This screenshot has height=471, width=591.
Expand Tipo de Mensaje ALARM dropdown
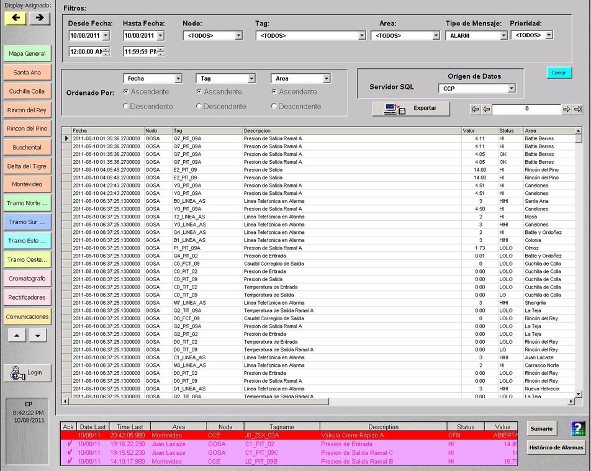tap(503, 35)
